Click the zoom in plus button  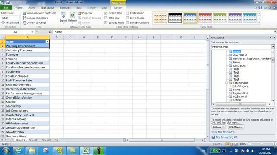(274, 144)
